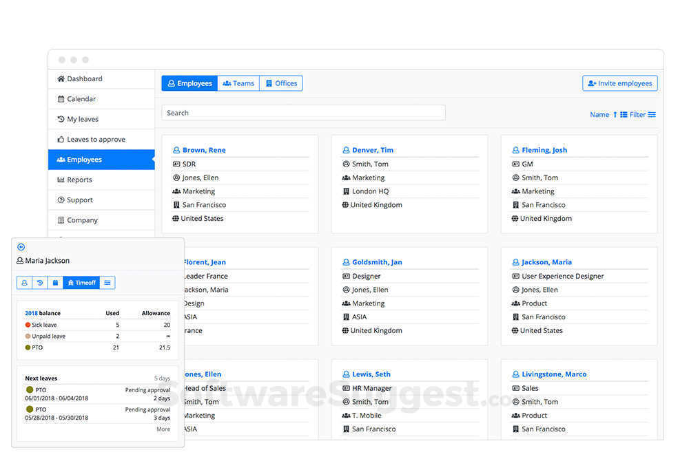Viewport: 689px width, 461px height.
Task: Switch to the Teams tab
Action: [238, 83]
